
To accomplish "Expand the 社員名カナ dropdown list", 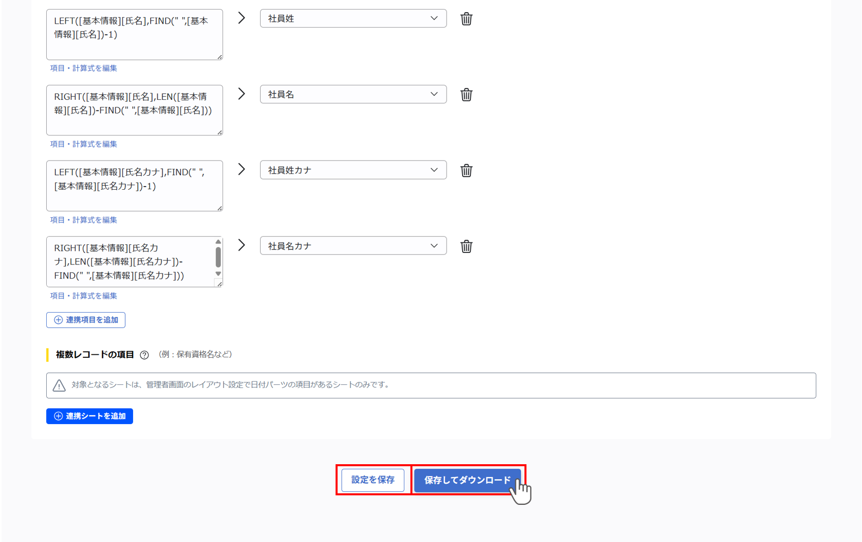I will coord(434,245).
